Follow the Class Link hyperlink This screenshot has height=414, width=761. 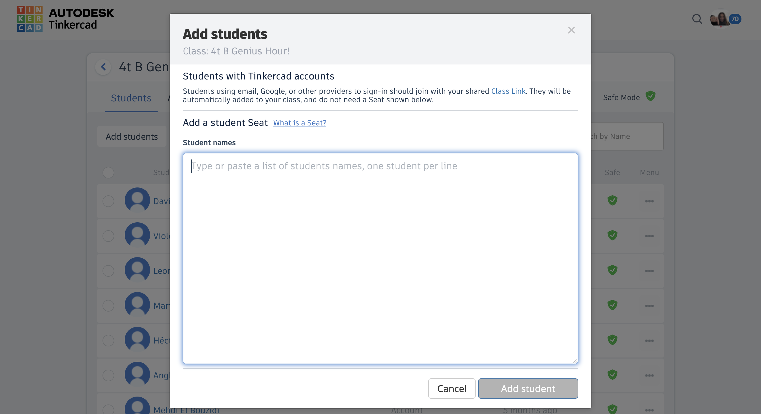coord(508,91)
